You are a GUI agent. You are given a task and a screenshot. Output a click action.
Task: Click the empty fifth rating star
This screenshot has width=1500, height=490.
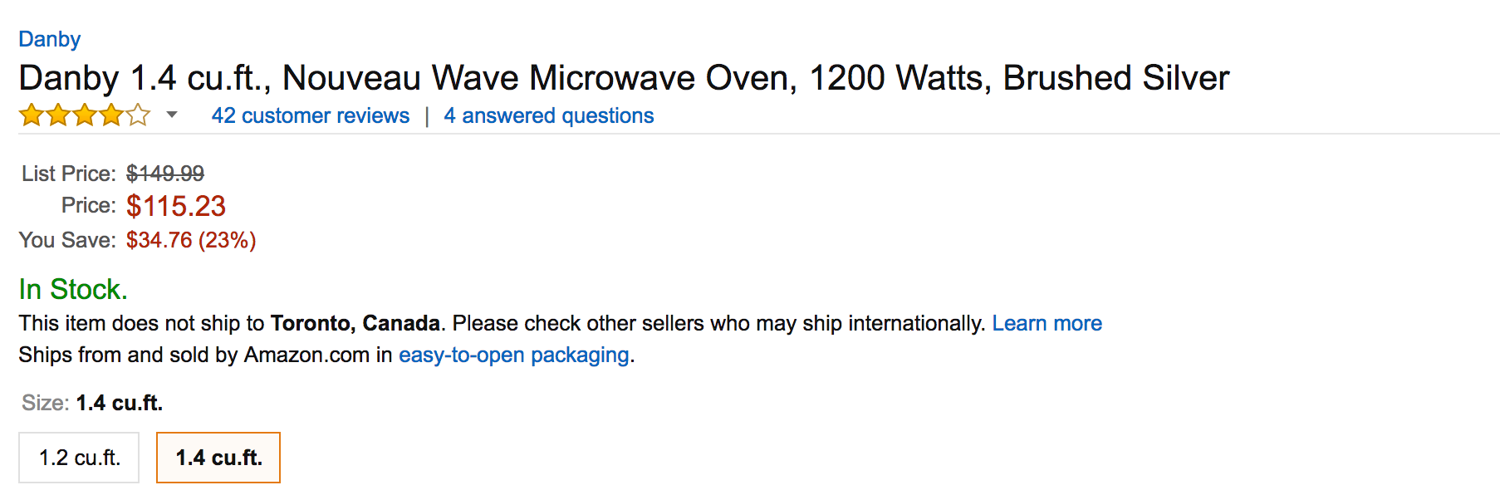138,115
